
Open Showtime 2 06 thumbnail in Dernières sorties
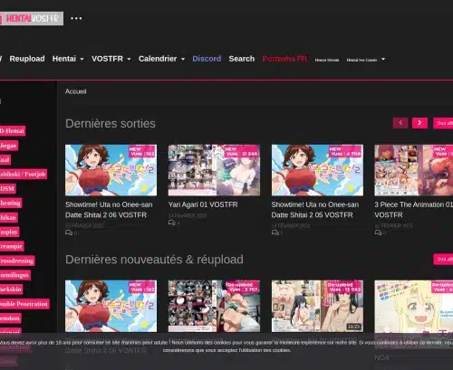coord(111,170)
